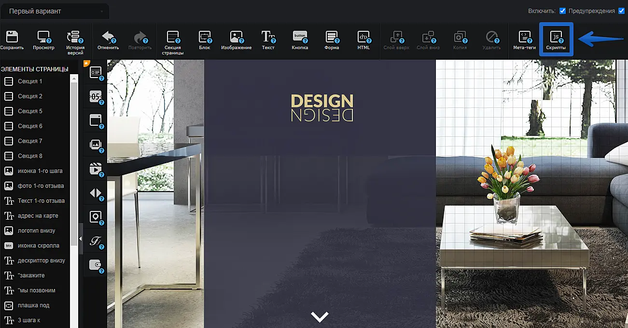The width and height of the screenshot is (628, 328).
Task: Select the DESIGN logo on canvas
Action: pyautogui.click(x=322, y=108)
